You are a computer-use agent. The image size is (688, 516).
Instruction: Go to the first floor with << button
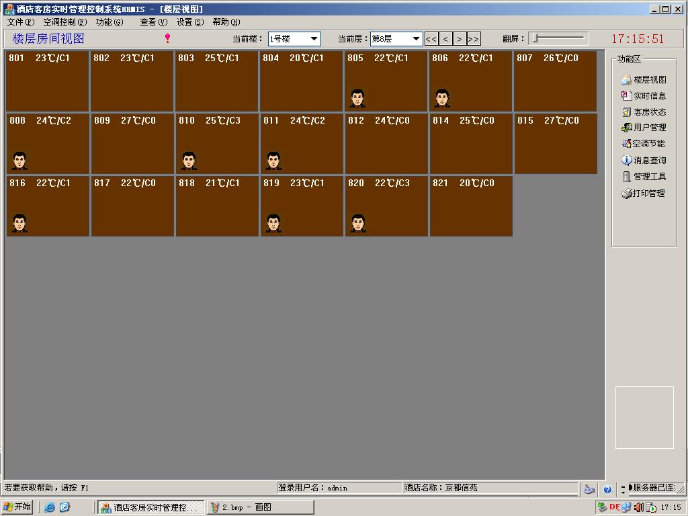coord(431,39)
